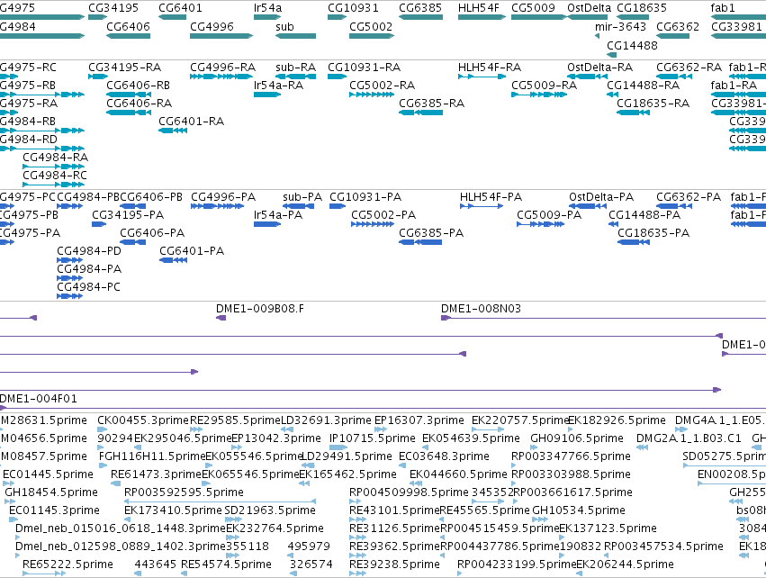
Task: Click the CG6401 gene feature
Action: [173, 17]
